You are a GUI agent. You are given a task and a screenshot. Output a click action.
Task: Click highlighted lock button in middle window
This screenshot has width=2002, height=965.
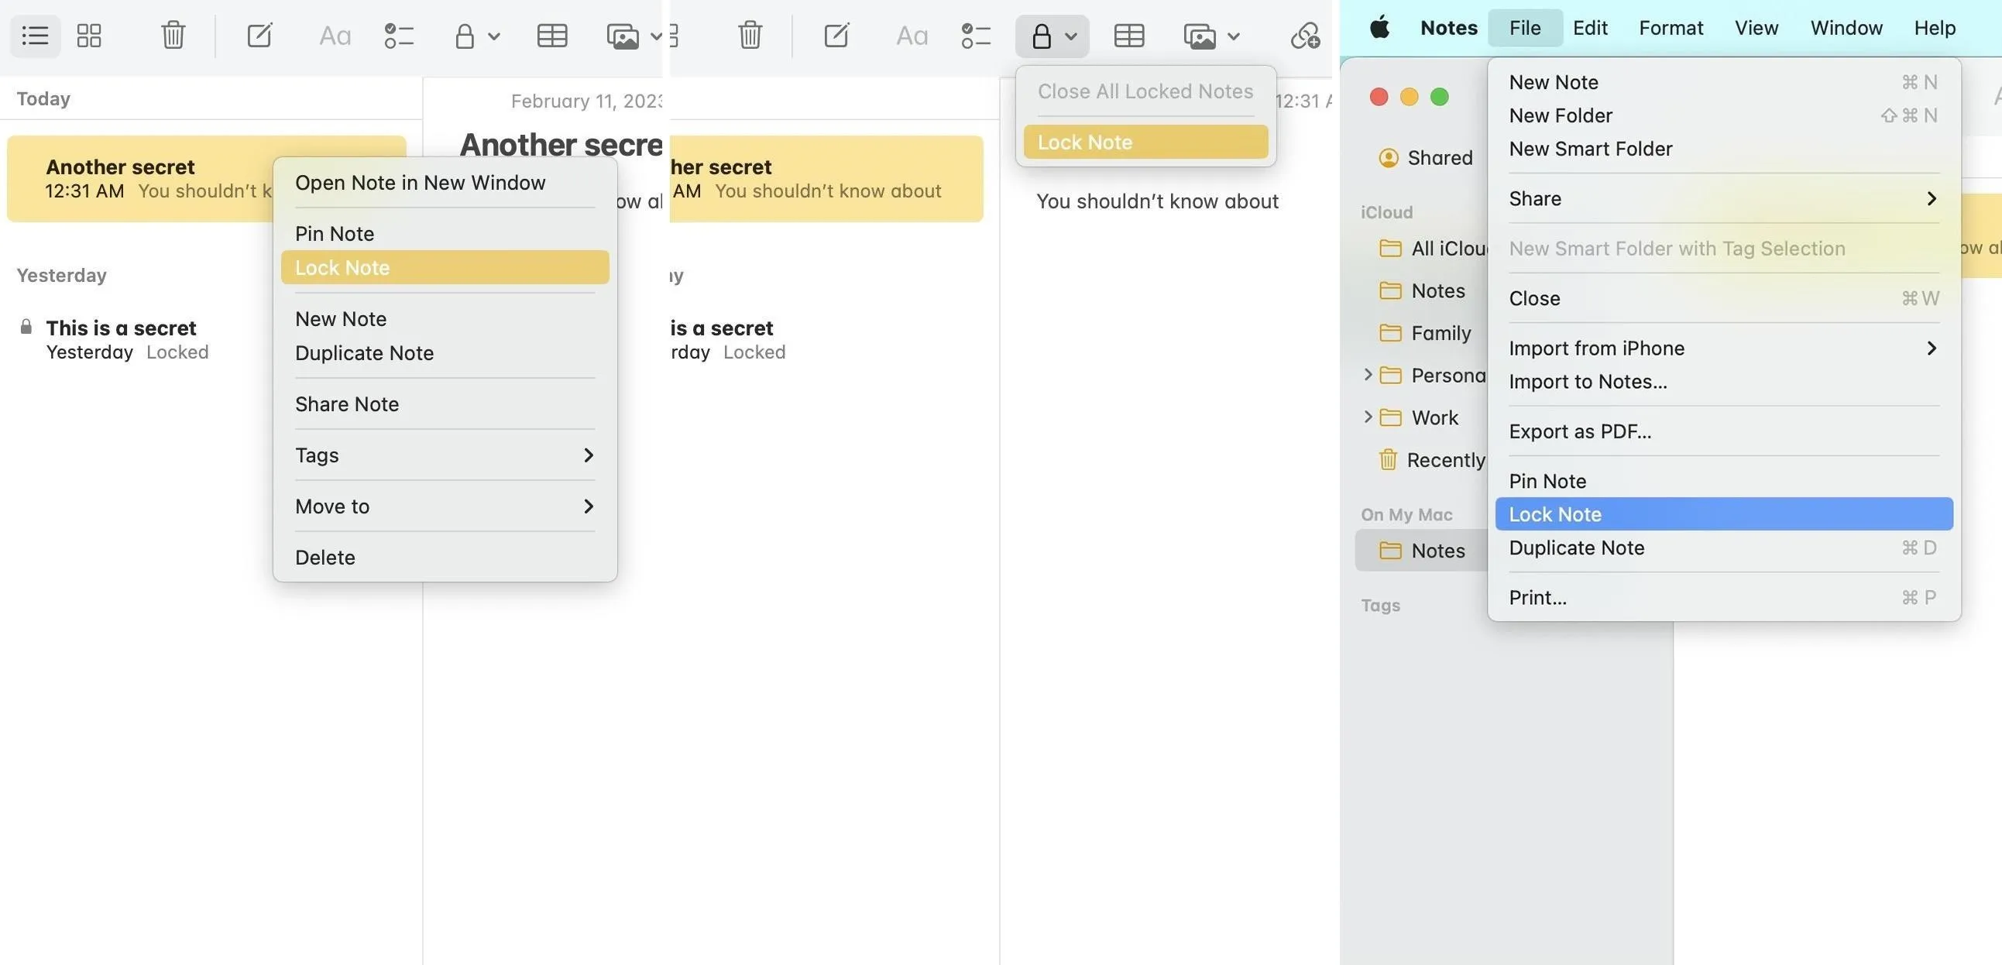[x=1053, y=36]
